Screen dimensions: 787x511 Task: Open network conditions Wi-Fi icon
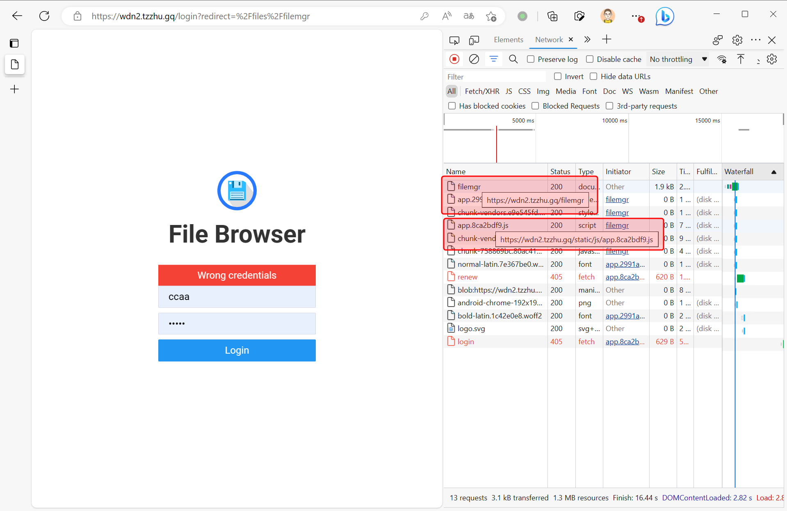click(x=722, y=59)
